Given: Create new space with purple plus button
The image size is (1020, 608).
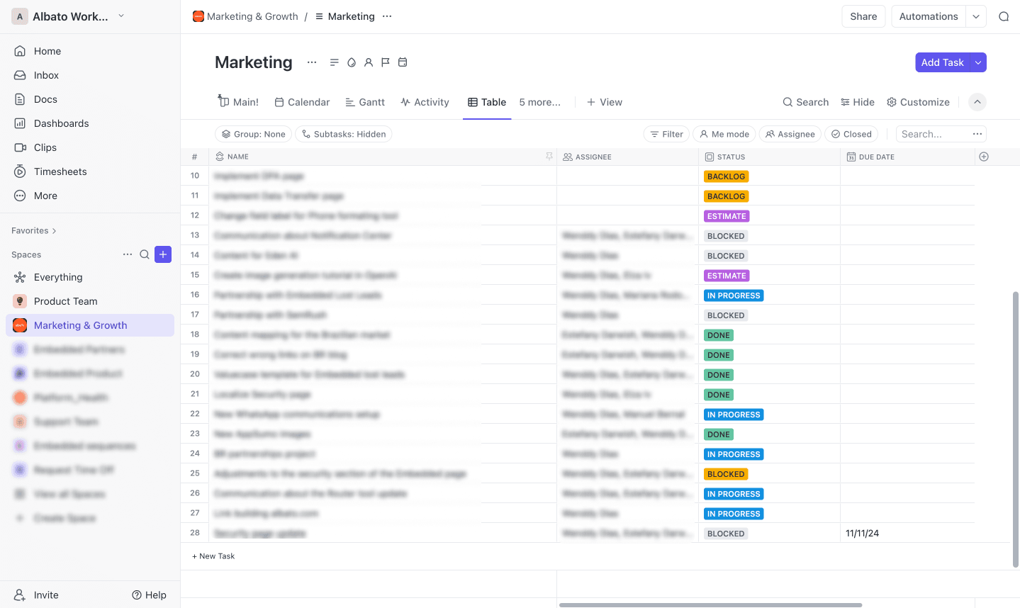Looking at the screenshot, I should click(x=163, y=254).
